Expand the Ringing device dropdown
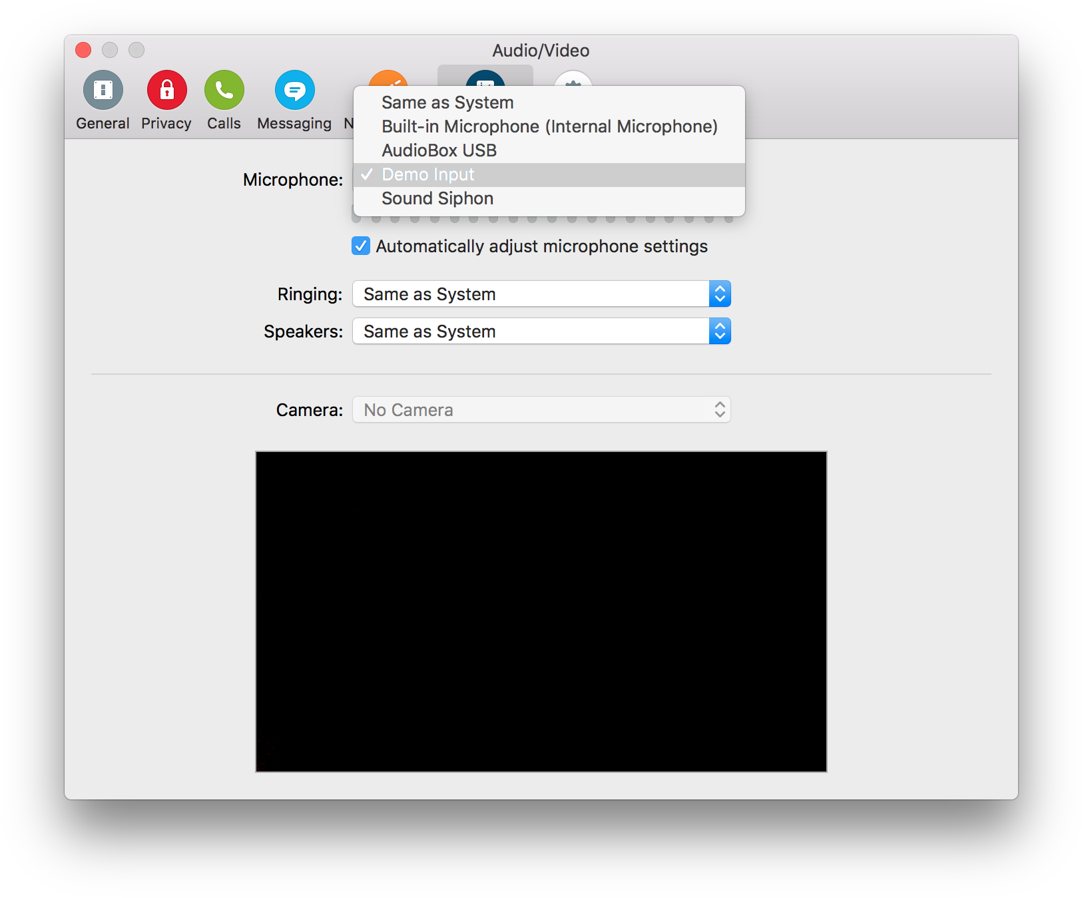 [x=541, y=294]
